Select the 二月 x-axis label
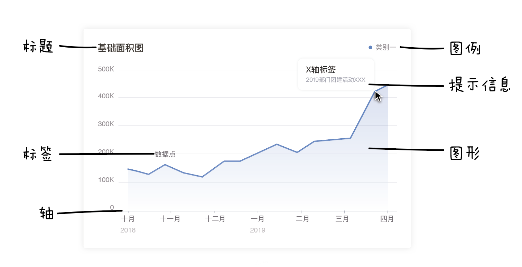The image size is (522, 267). point(302,219)
